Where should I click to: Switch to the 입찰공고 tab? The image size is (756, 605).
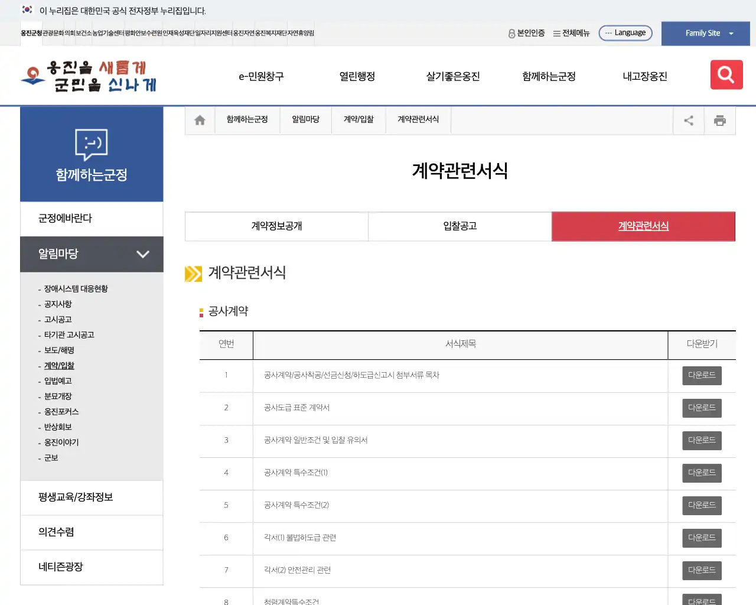(460, 226)
